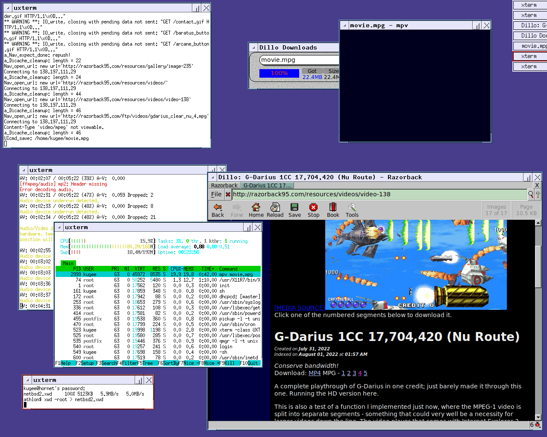Download MPG segment 1 link
The width and height of the screenshot is (547, 437).
point(343,373)
